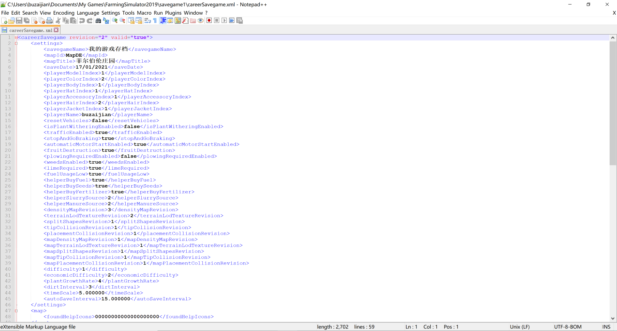The width and height of the screenshot is (617, 331).
Task: Click the vertical scrollbar up arrow
Action: (613, 38)
